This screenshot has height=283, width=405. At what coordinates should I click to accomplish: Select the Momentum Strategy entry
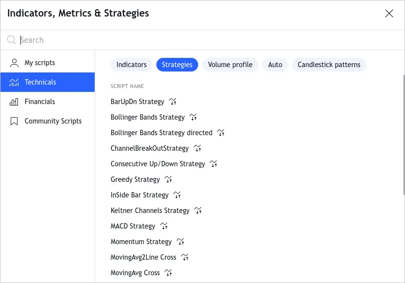coord(141,241)
